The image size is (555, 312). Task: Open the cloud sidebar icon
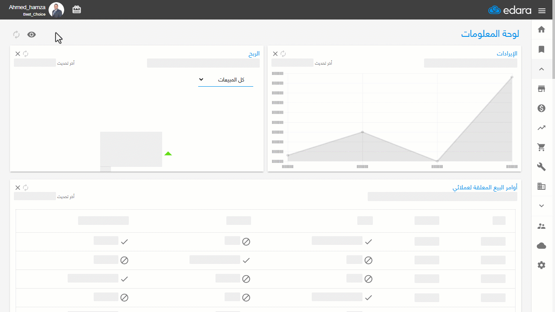pos(541,246)
